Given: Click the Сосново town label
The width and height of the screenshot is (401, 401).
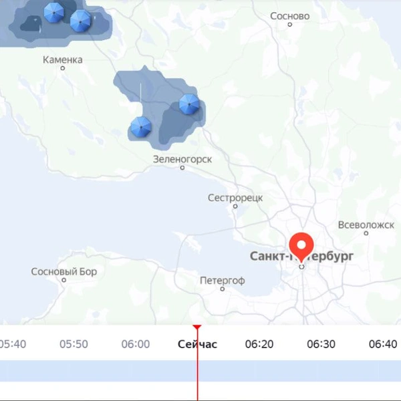Looking at the screenshot, I should coord(290,16).
